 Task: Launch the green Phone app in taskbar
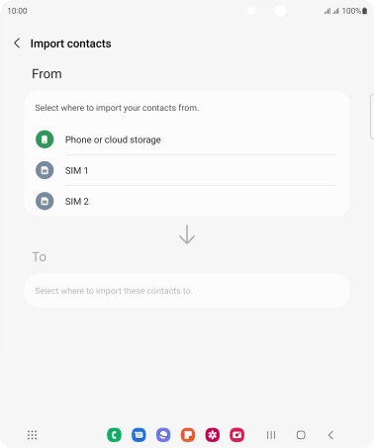pyautogui.click(x=114, y=435)
